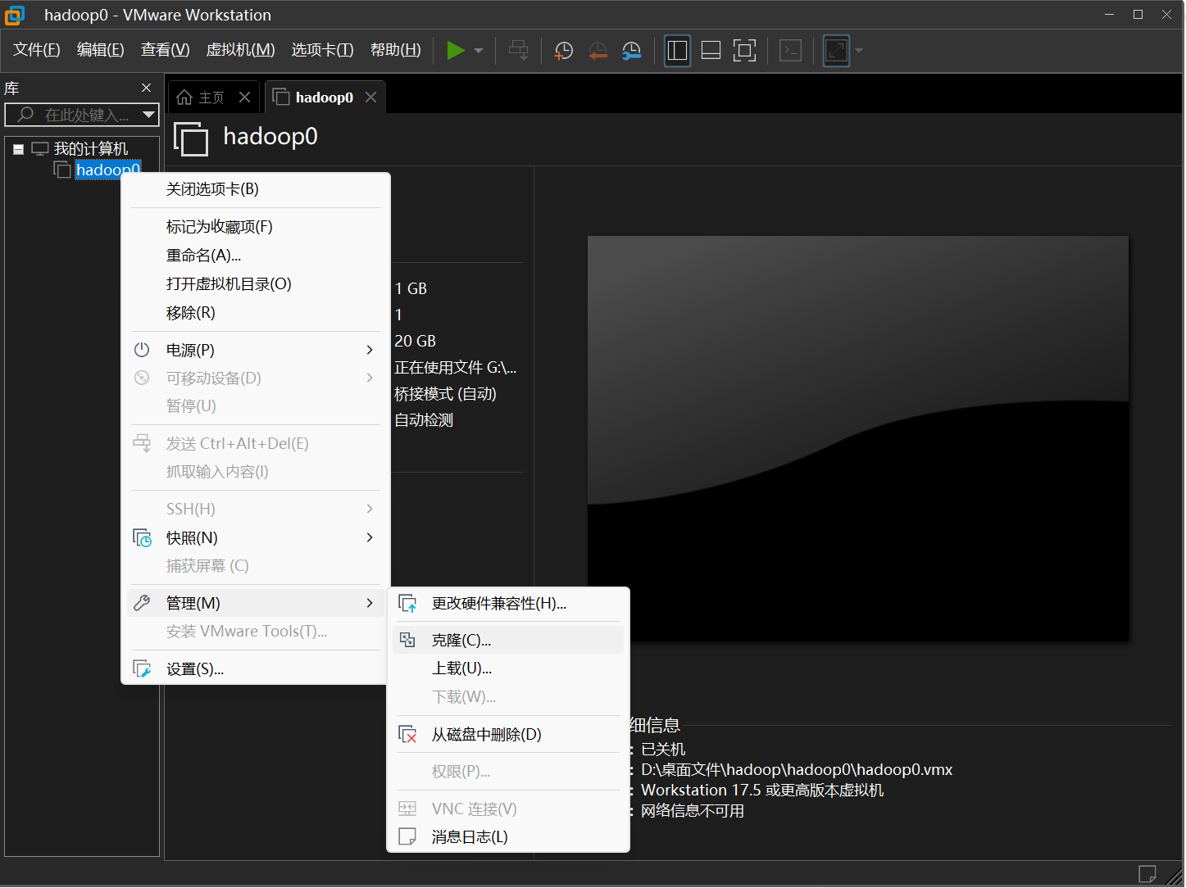1186x888 pixels.
Task: Click the console view toolbar icon
Action: tap(790, 51)
